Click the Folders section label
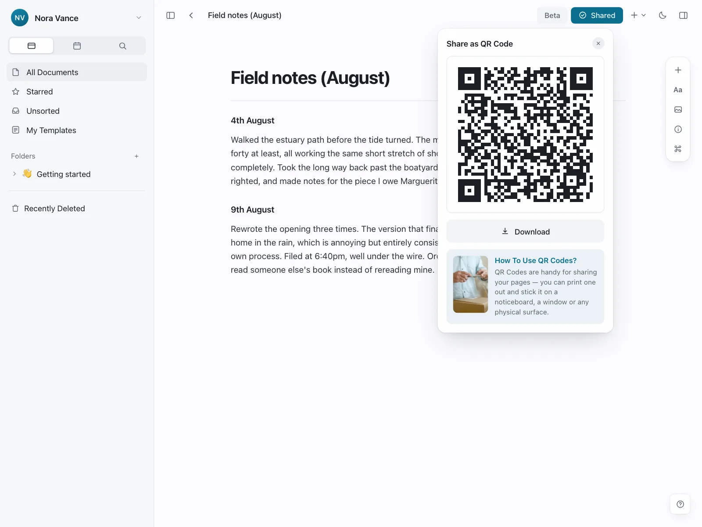The width and height of the screenshot is (702, 527). (23, 156)
